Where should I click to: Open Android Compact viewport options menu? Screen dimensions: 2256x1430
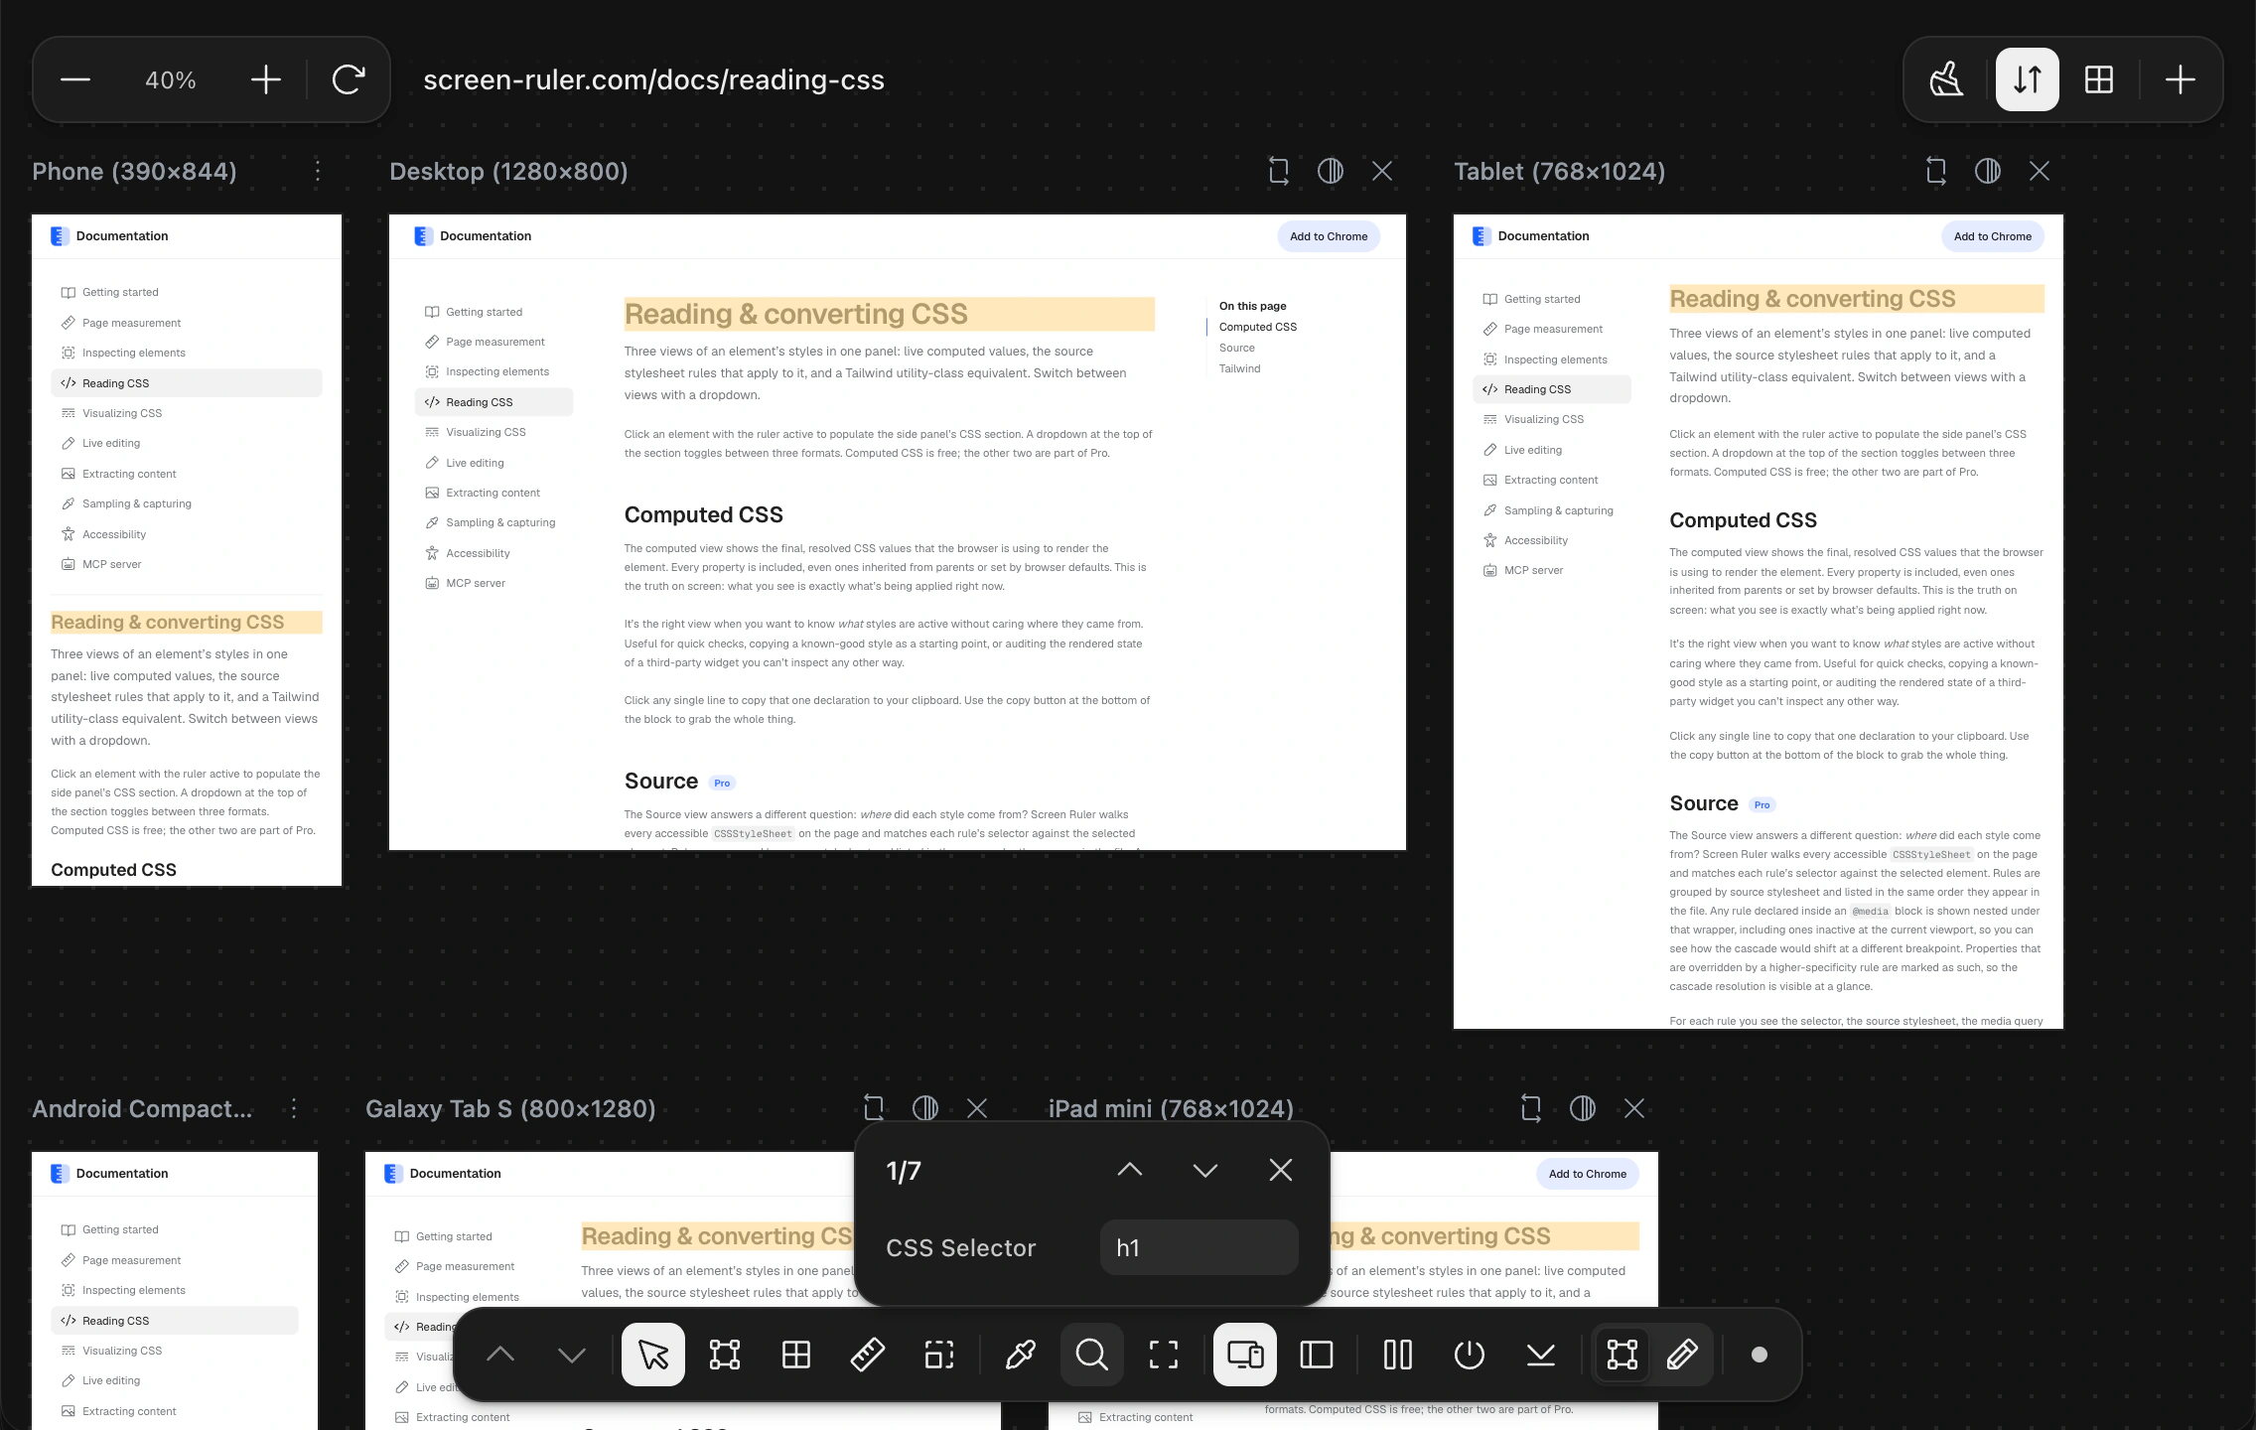coord(294,1108)
